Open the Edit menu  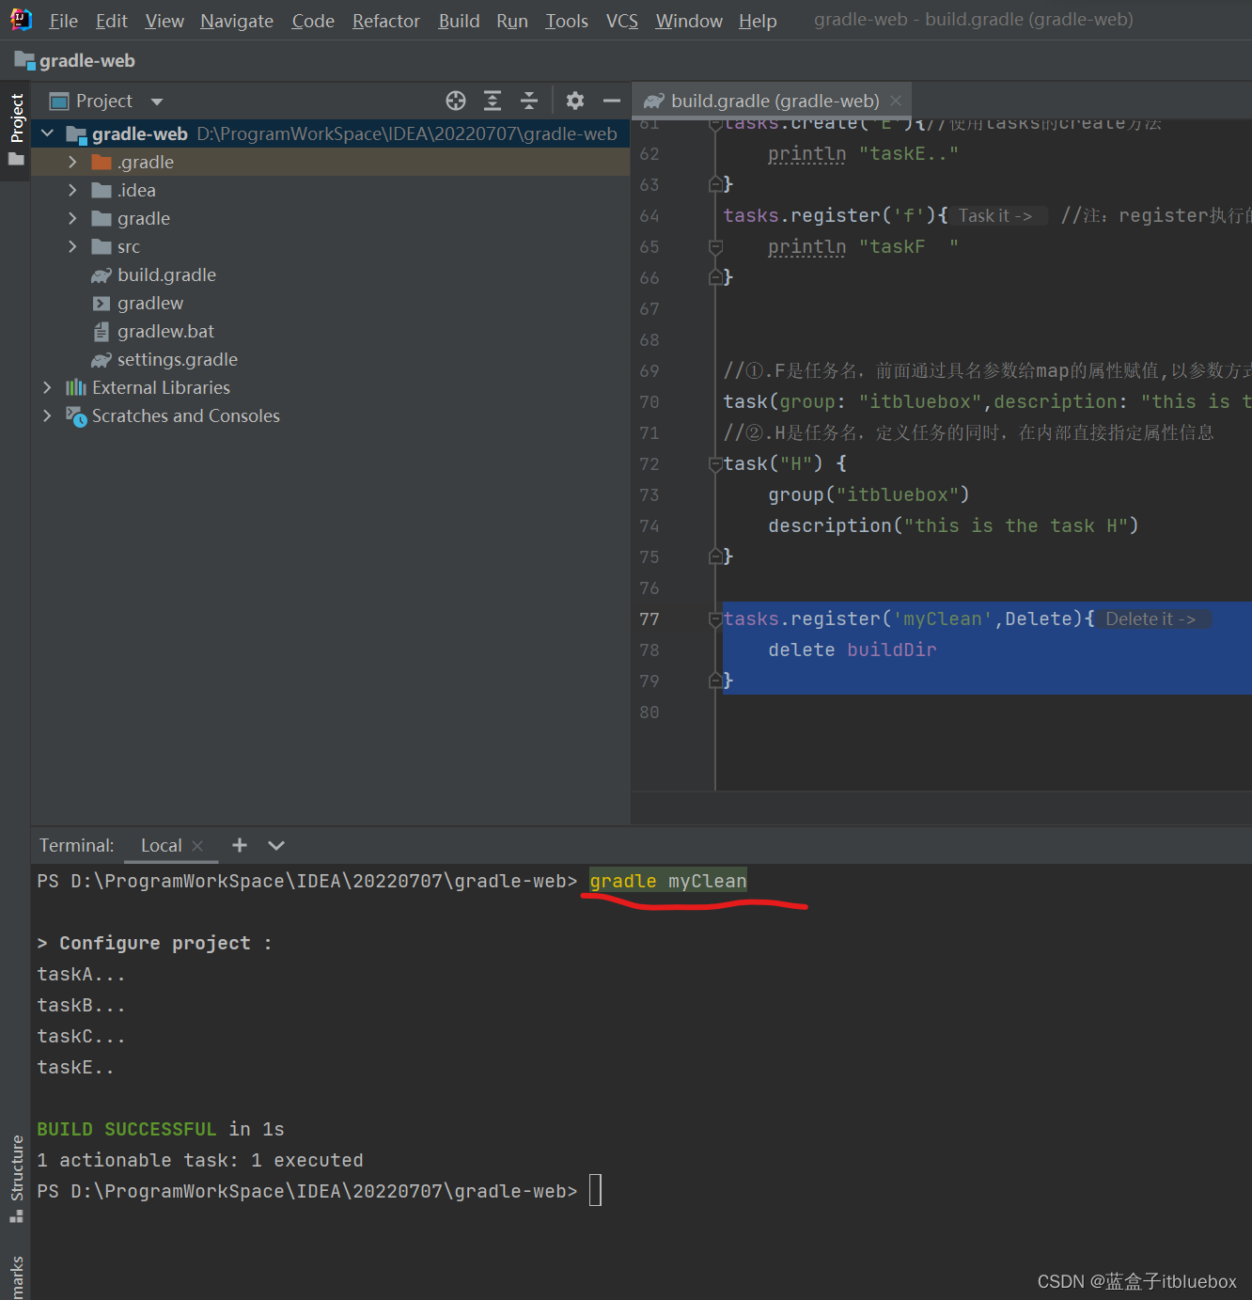coord(111,21)
